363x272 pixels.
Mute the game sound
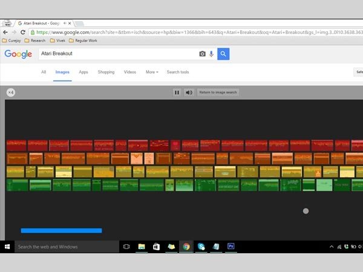189,92
